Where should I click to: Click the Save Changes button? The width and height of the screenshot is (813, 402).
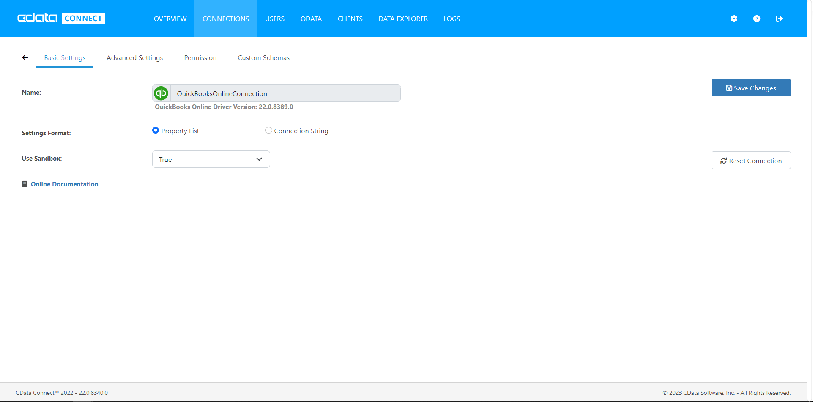751,88
